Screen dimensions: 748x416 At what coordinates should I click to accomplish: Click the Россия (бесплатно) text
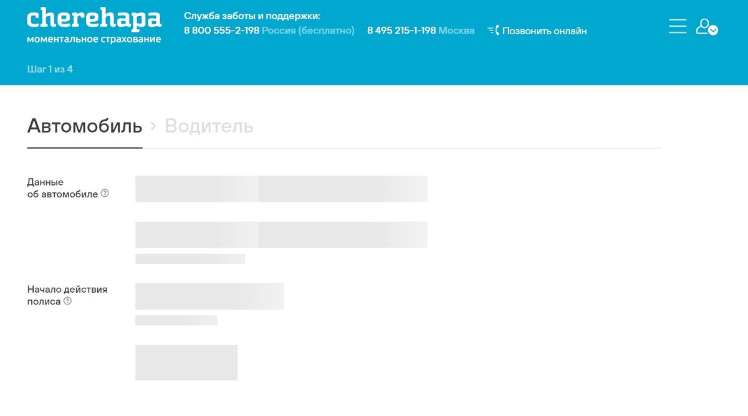click(308, 31)
